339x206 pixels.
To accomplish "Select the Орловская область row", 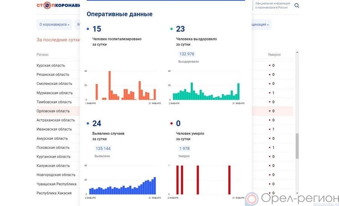I will pos(53,111).
